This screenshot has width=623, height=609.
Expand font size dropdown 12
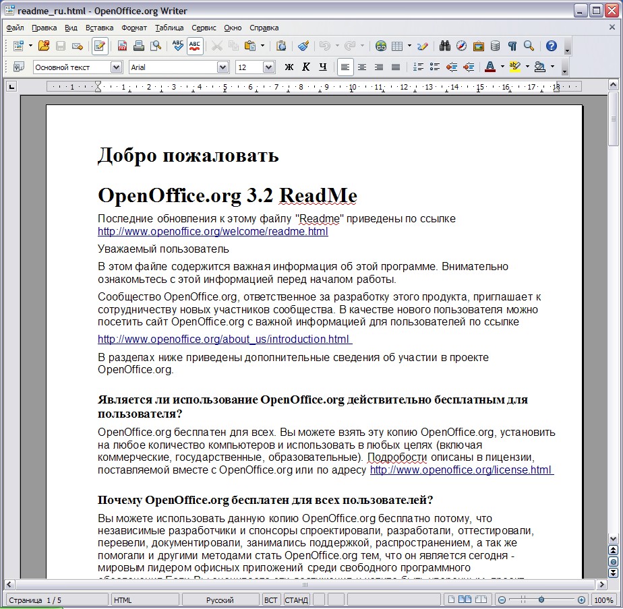(268, 67)
